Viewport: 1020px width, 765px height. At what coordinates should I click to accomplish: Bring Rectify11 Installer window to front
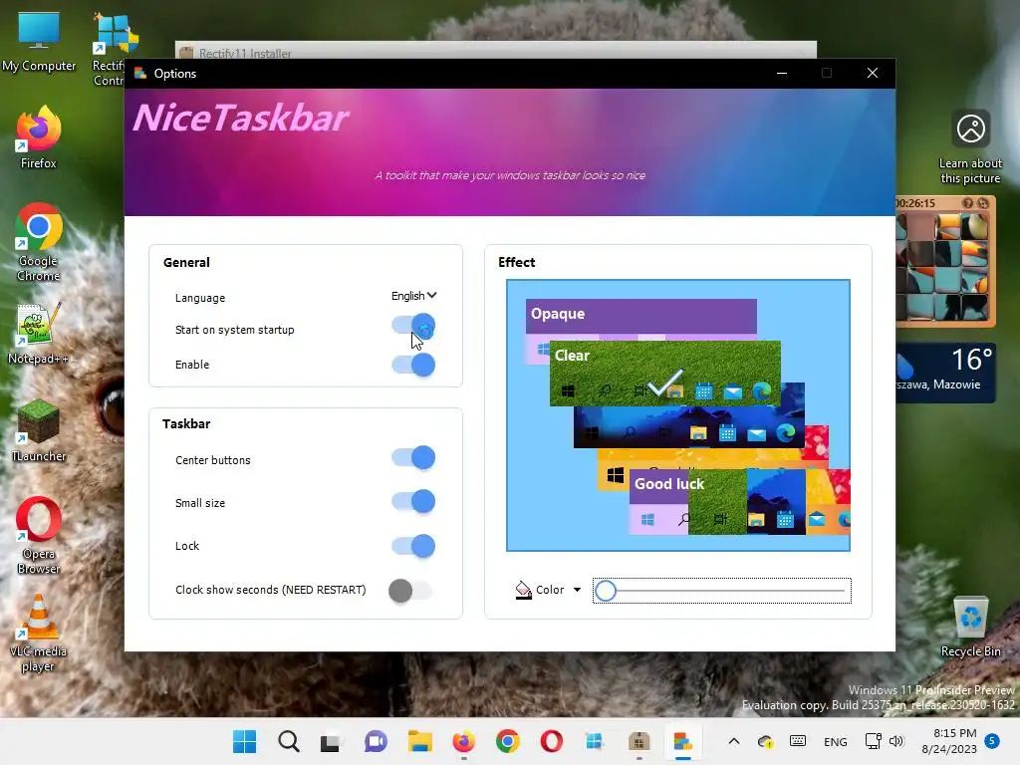(x=496, y=52)
